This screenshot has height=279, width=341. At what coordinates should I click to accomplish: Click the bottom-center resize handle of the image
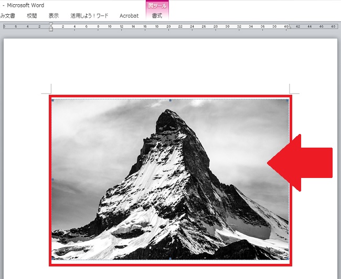click(x=170, y=259)
